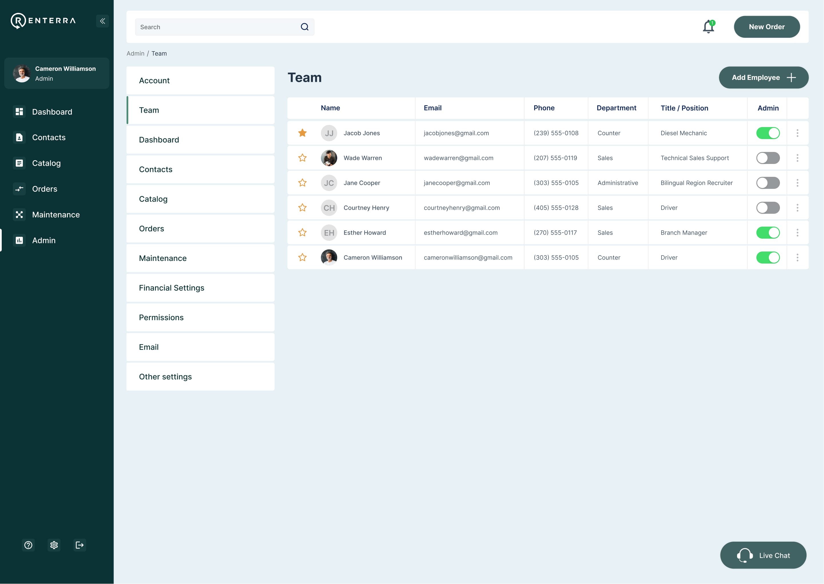Open notifications bell icon

(708, 27)
